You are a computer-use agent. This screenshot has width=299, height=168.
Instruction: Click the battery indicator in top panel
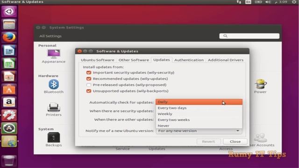pyautogui.click(x=258, y=2)
